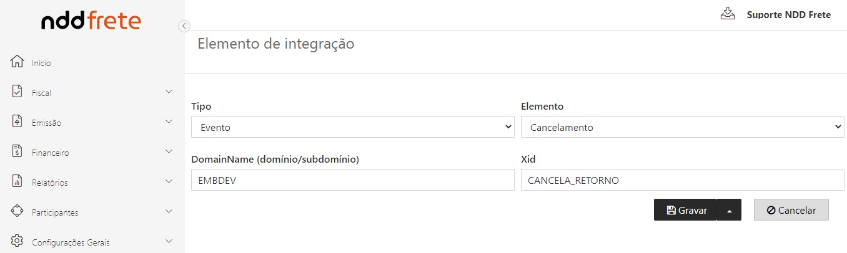Viewport: 847px width, 253px height.
Task: Click the Fiscal document icon
Action: point(17,92)
